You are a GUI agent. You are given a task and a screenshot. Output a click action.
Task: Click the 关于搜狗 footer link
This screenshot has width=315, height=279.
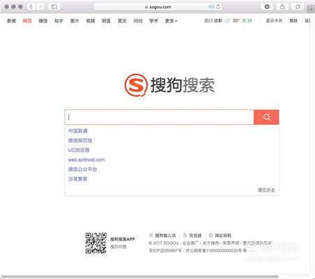click(211, 243)
